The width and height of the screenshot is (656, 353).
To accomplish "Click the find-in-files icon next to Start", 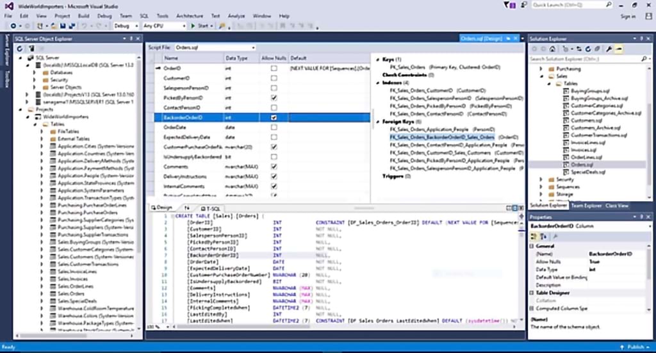I will click(x=222, y=26).
